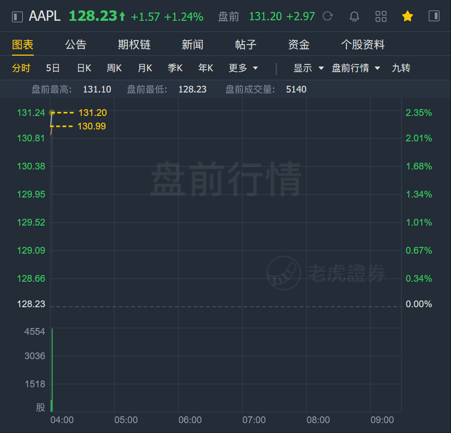
Task: Select the 年K chart period
Action: pos(205,68)
